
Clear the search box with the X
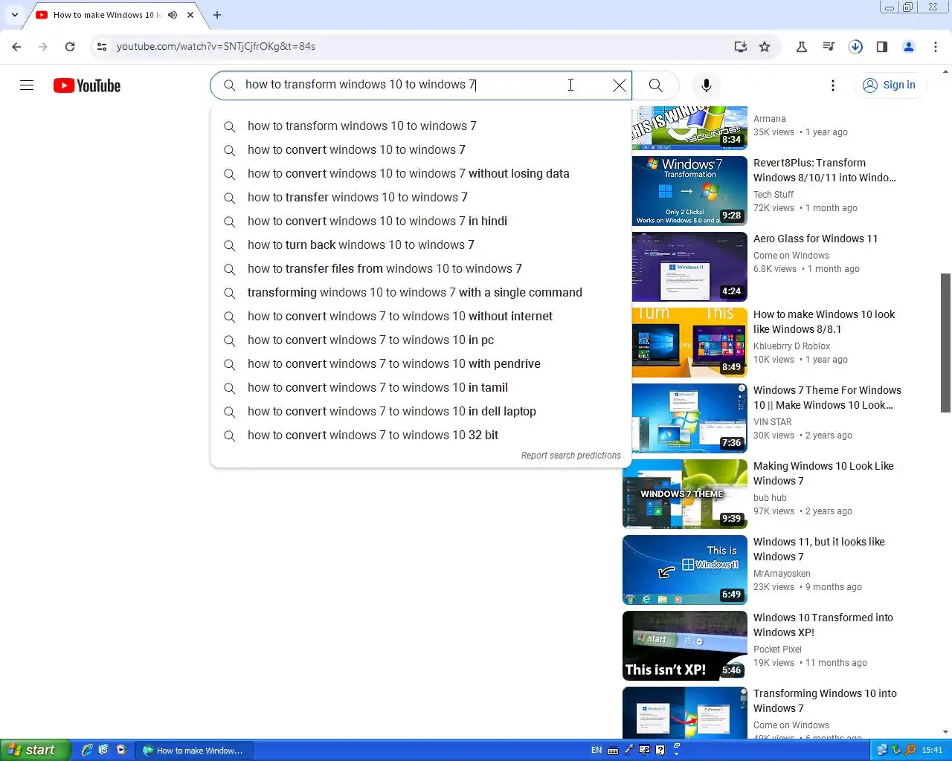pos(619,85)
